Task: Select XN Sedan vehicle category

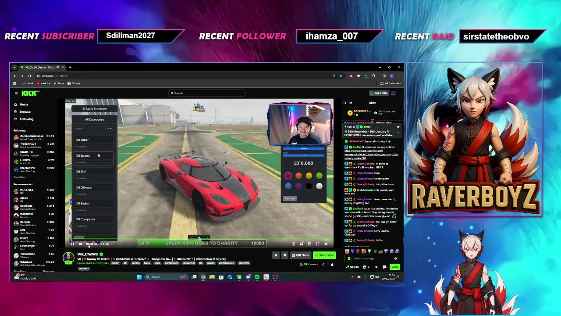Action: (94, 205)
